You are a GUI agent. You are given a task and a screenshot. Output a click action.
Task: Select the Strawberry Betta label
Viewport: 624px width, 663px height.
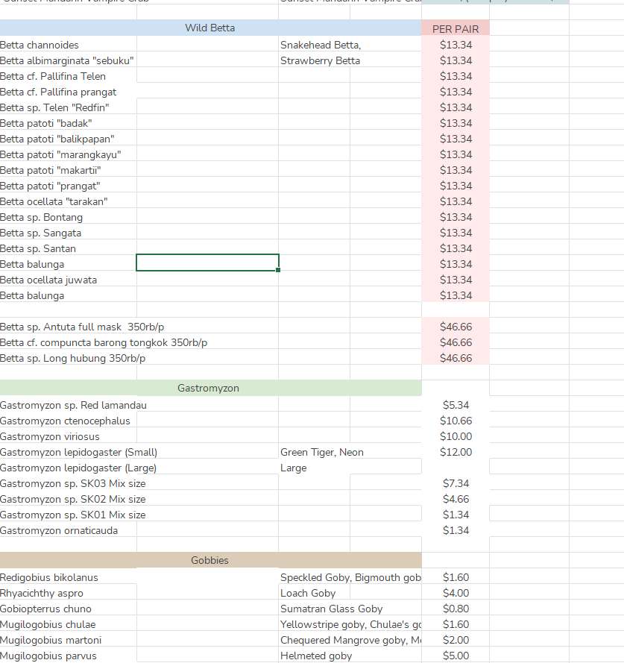click(319, 60)
